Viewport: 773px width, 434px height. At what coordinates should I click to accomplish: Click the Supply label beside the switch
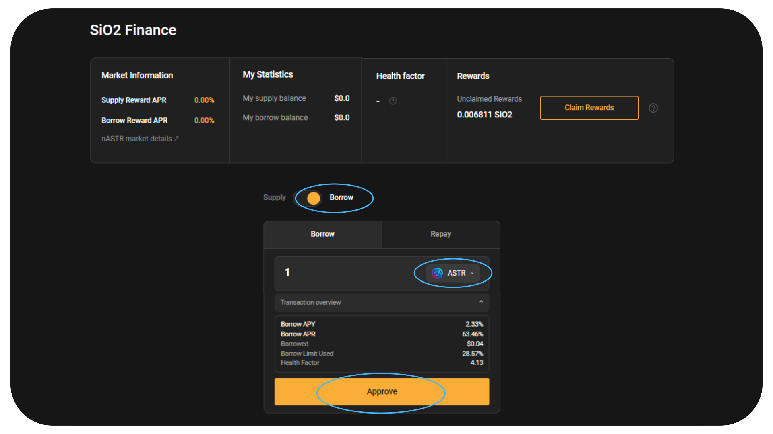pos(274,198)
